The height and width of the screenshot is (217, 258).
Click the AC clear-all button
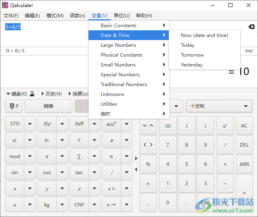(x=244, y=125)
